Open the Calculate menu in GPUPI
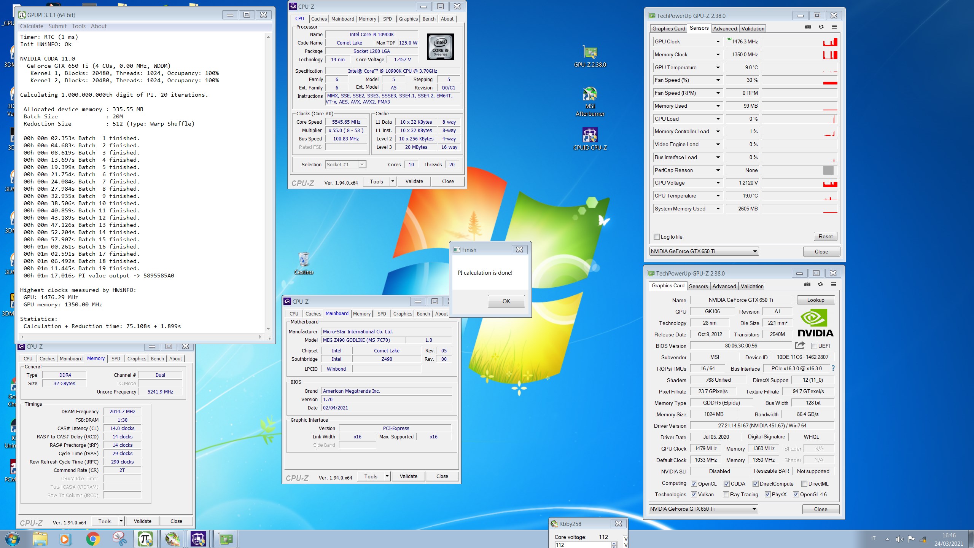This screenshot has width=974, height=548. [x=32, y=26]
